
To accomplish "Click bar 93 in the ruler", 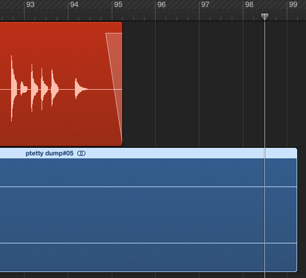I will 30,5.
